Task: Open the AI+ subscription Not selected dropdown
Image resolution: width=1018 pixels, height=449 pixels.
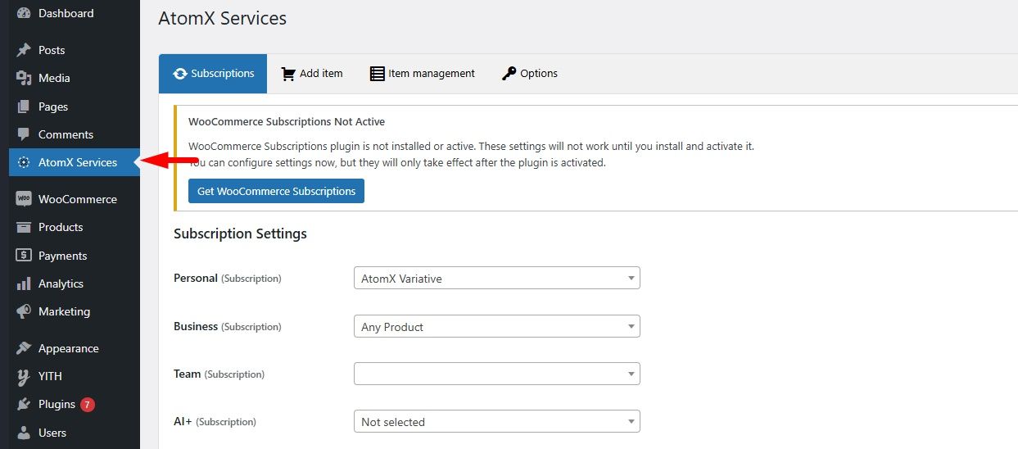Action: pos(497,422)
